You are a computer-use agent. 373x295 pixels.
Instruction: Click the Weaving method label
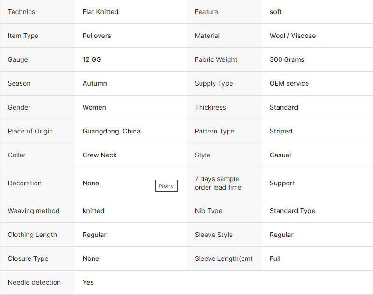coord(34,211)
